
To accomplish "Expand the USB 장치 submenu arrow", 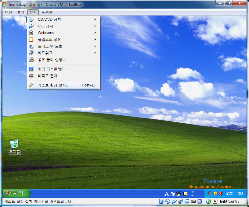I will point(95,26).
